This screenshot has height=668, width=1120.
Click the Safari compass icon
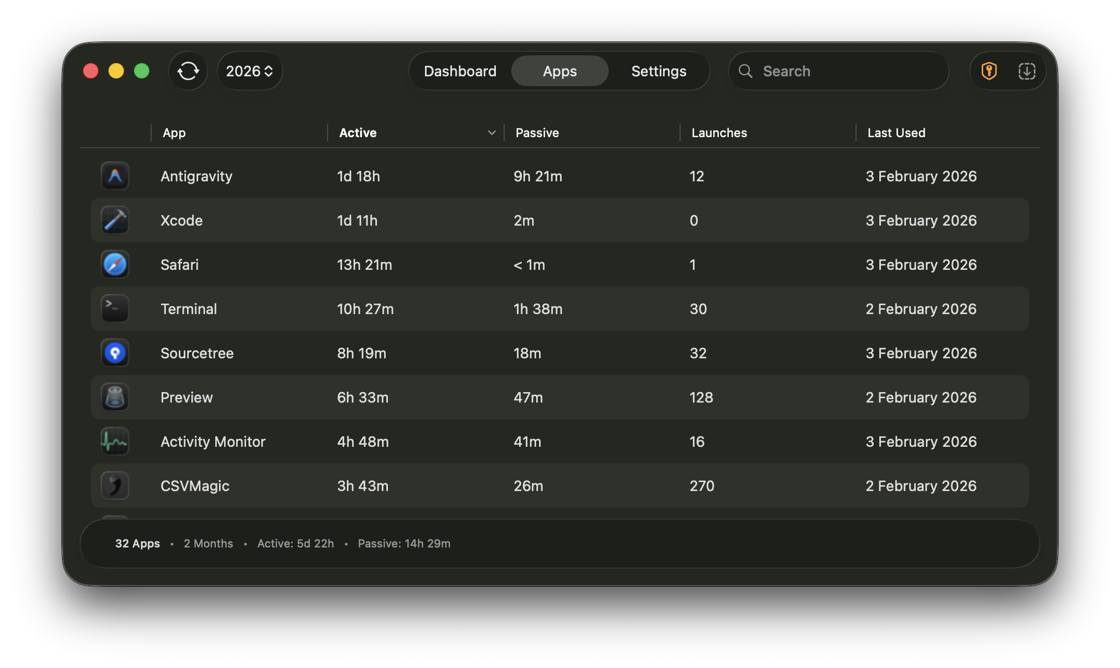click(x=115, y=264)
